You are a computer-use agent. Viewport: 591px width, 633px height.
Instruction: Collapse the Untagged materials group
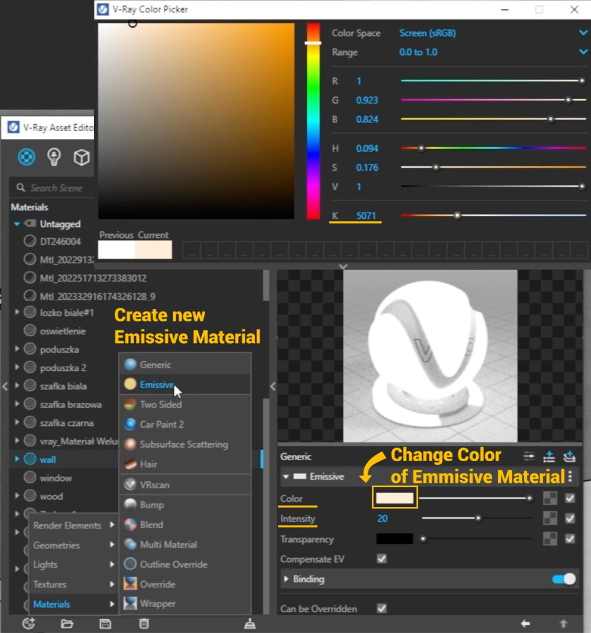(17, 224)
